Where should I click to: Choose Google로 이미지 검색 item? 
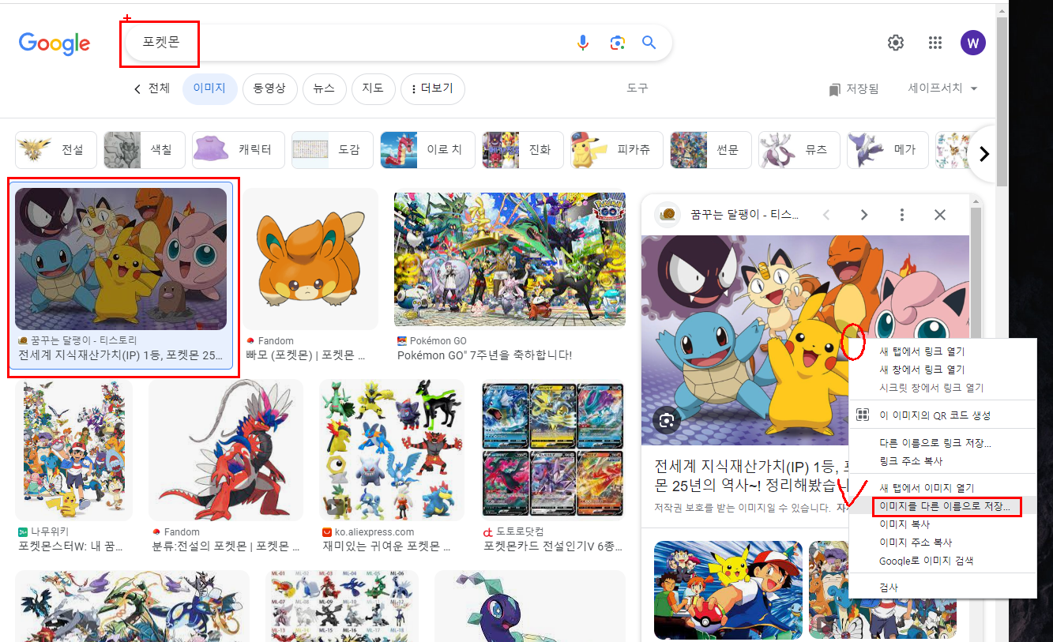942,561
